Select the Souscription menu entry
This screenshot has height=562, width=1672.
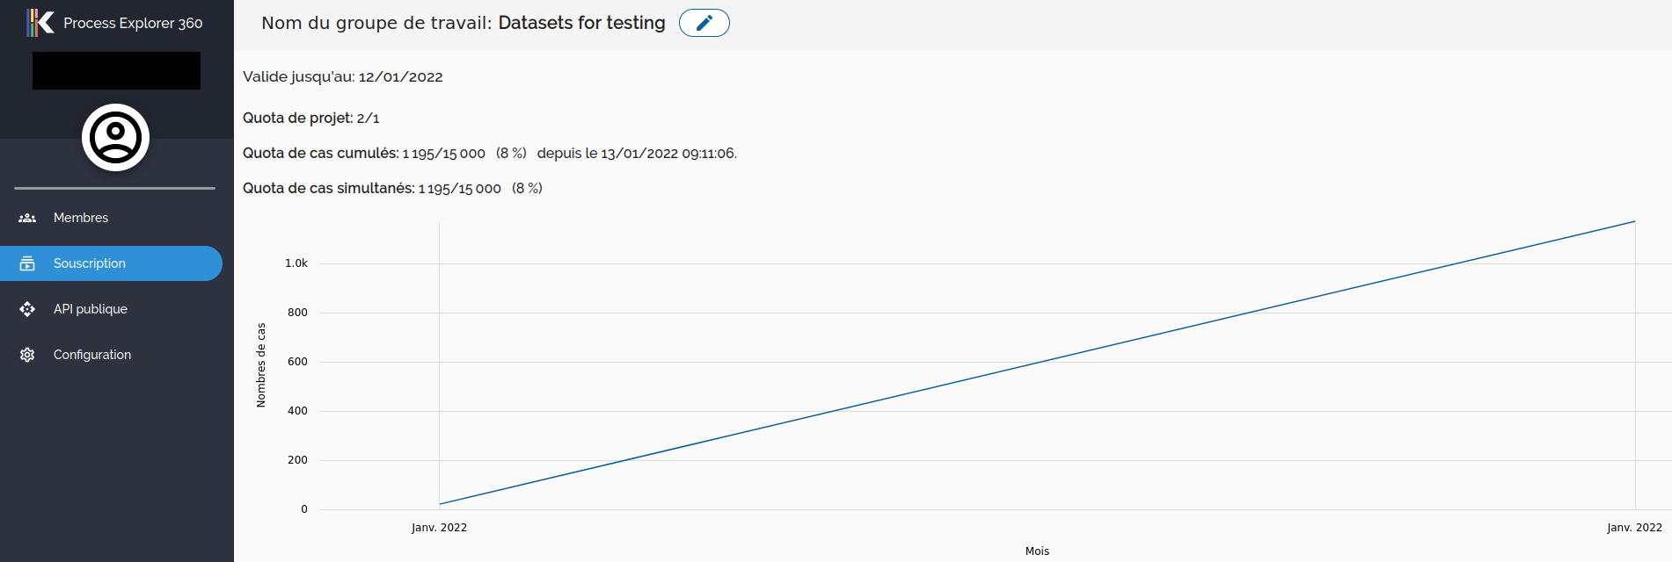[90, 263]
